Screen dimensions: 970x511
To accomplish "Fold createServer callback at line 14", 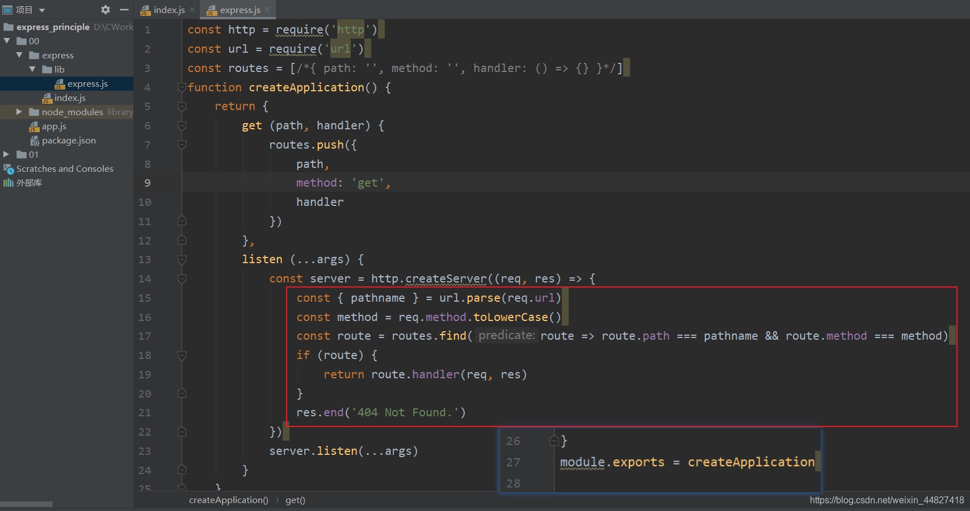I will (x=182, y=278).
